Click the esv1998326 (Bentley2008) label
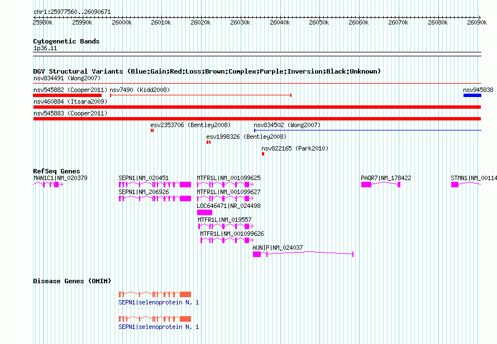497x344 pixels. [246, 137]
